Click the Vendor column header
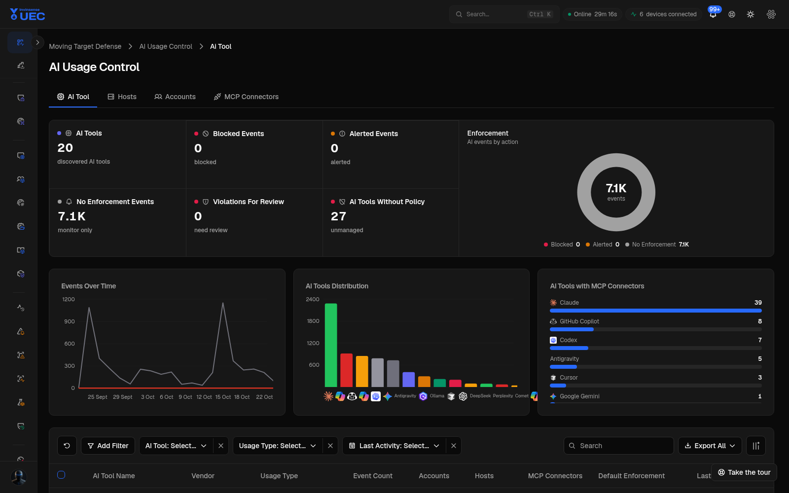The width and height of the screenshot is (789, 493). (203, 476)
